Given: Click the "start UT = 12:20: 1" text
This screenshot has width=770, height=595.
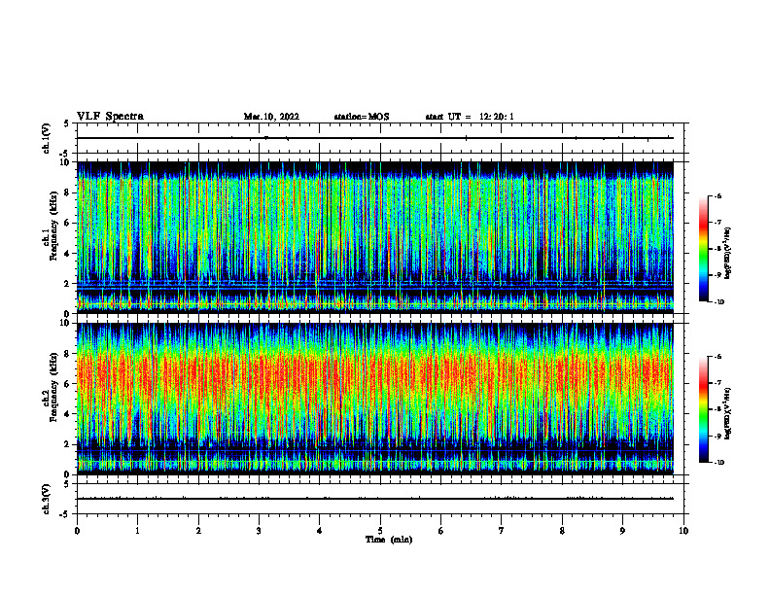Looking at the screenshot, I should coord(470,117).
